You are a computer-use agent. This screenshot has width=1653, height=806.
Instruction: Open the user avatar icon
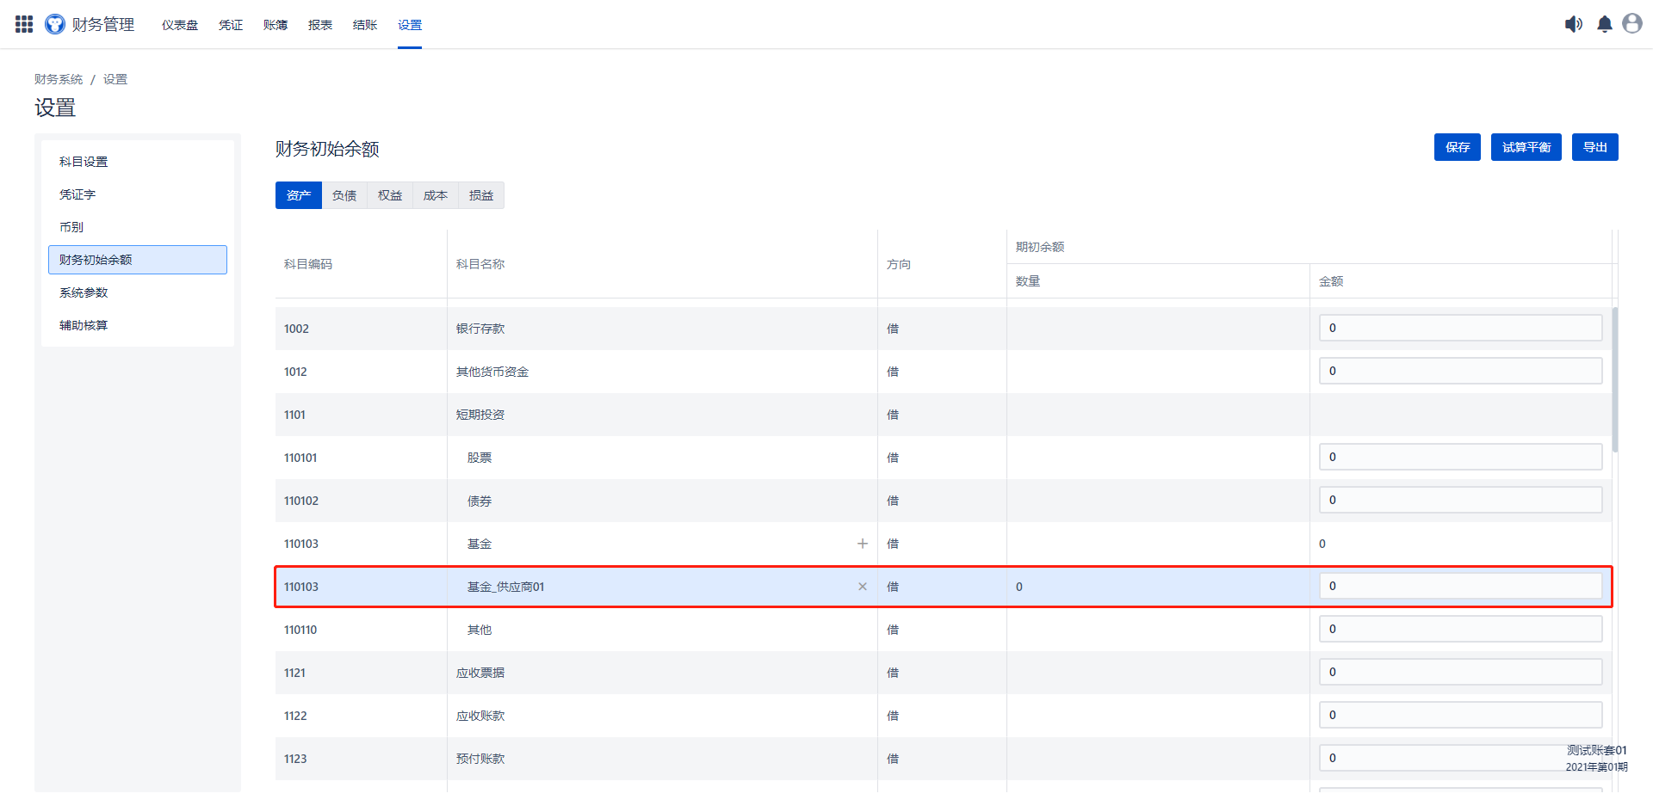coord(1632,24)
